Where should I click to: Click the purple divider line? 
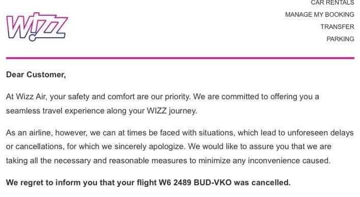(180, 58)
